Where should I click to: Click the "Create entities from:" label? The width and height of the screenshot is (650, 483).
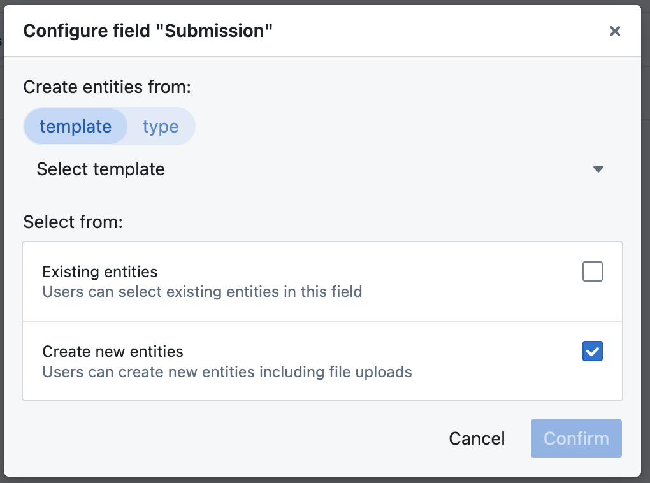point(107,87)
